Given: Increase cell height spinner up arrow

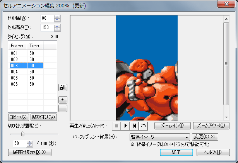Looking at the screenshot, I should tap(57, 26).
